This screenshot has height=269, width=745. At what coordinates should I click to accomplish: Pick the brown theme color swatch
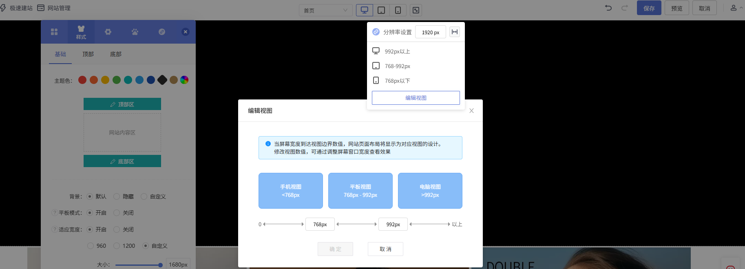point(174,80)
